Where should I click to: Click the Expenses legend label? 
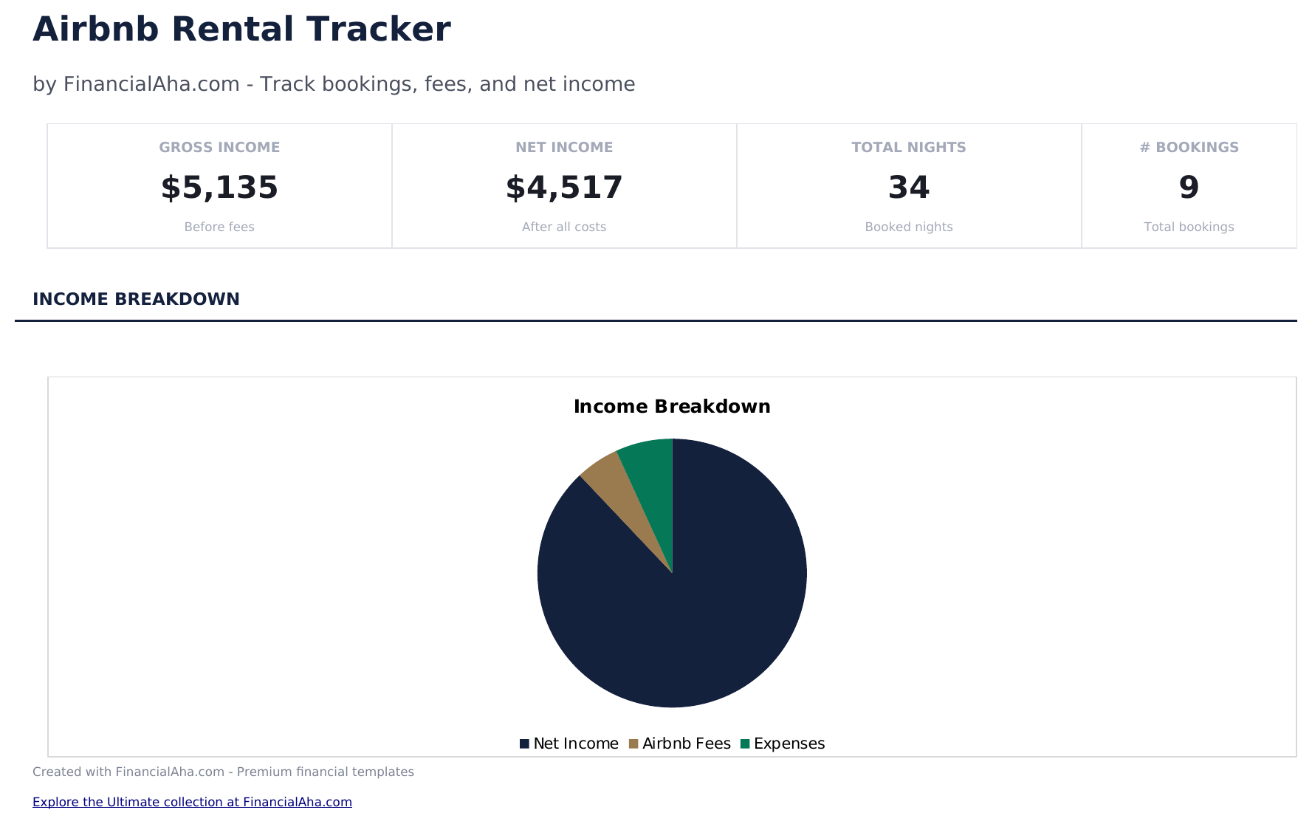pos(789,744)
